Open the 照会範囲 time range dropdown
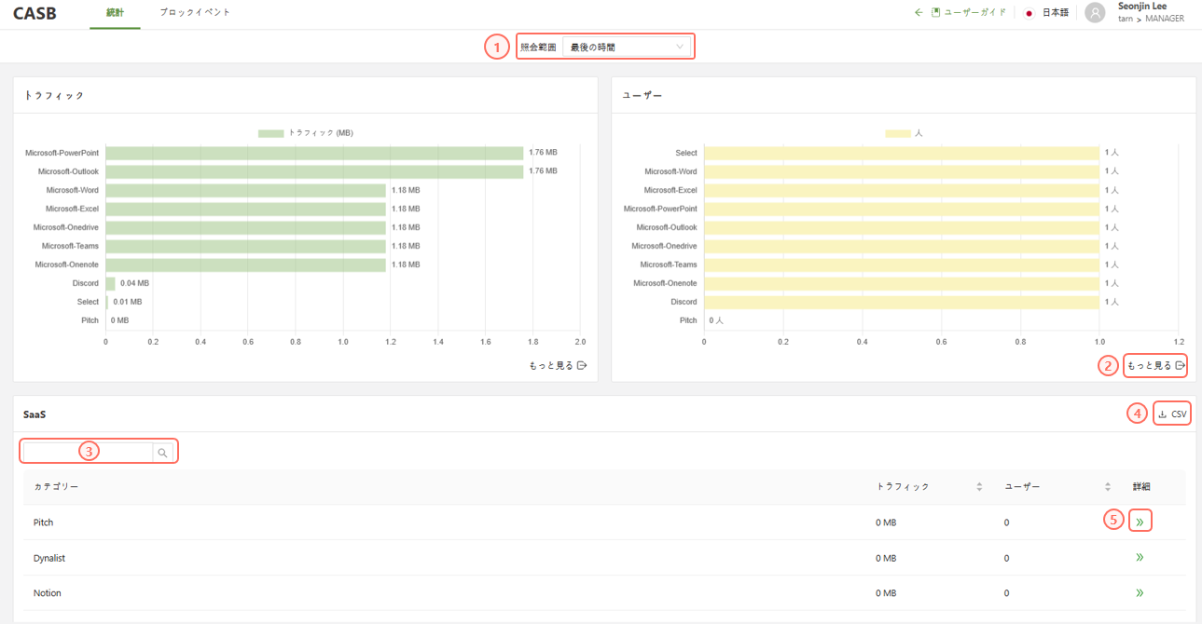 [626, 47]
